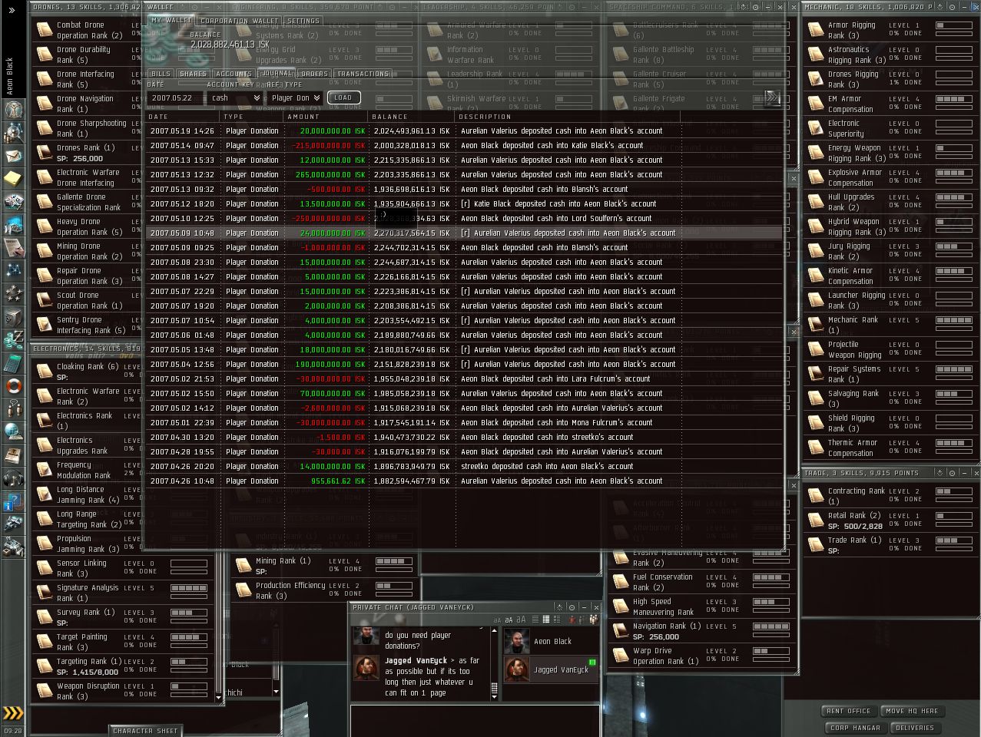Collapse the Drones skills group header

(87, 7)
